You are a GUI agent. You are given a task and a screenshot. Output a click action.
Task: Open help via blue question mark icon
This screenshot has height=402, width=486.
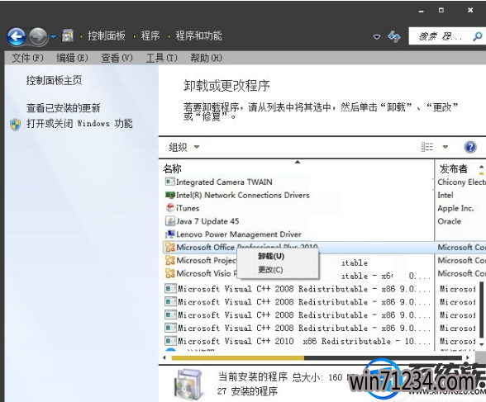[x=470, y=147]
